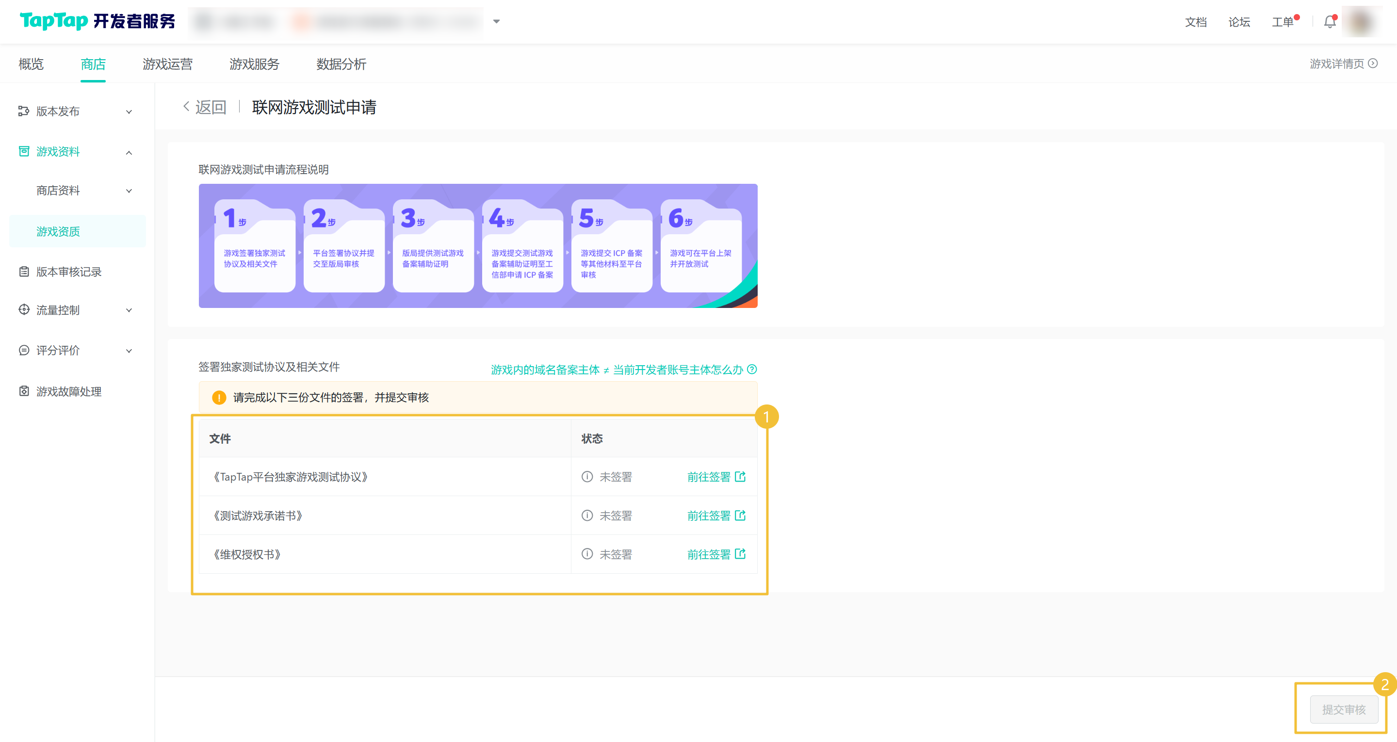Click the 联网游戏测试申请 page title
1397x742 pixels.
pos(314,107)
